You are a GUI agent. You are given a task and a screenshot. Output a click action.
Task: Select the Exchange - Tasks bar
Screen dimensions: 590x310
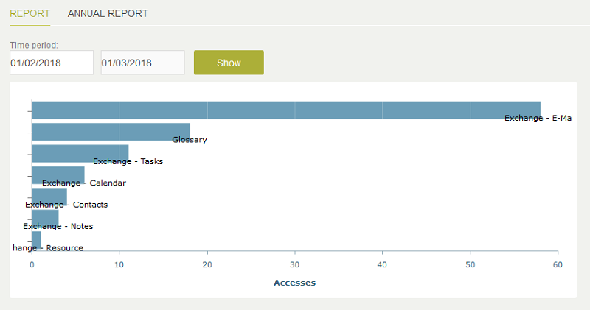click(80, 154)
